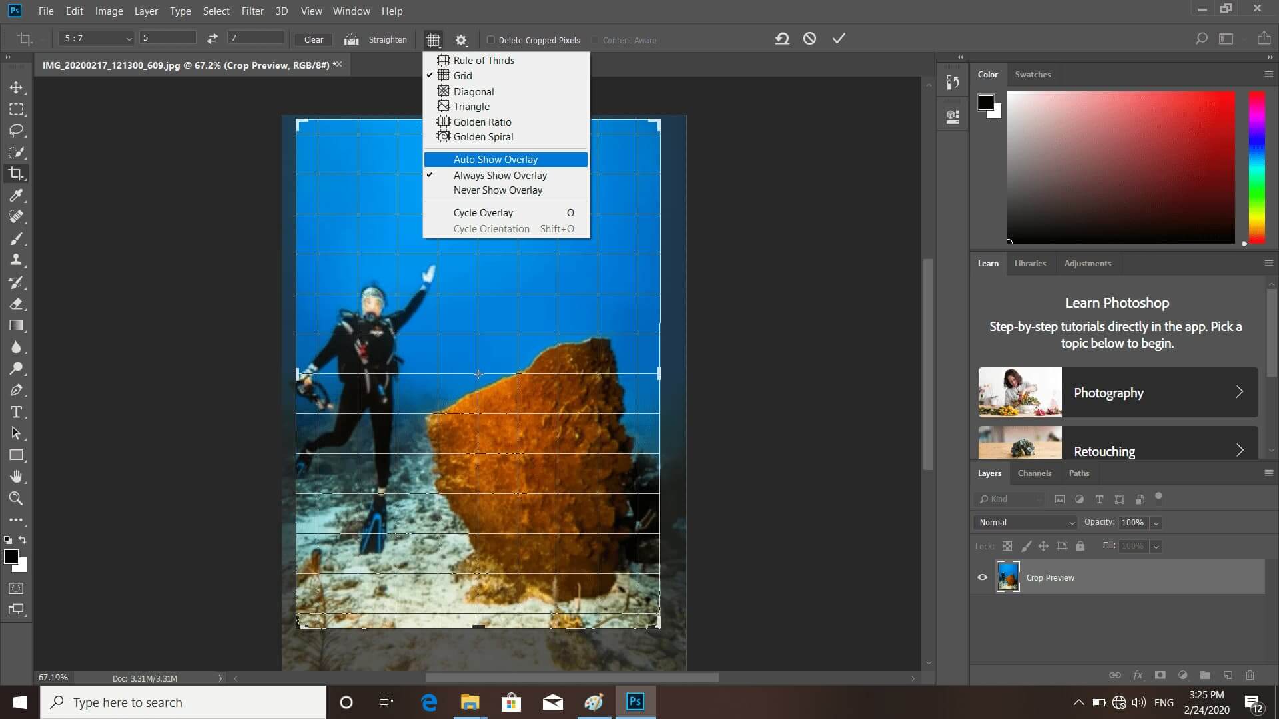This screenshot has width=1279, height=719.
Task: Select the Path Selection tool
Action: coord(16,433)
